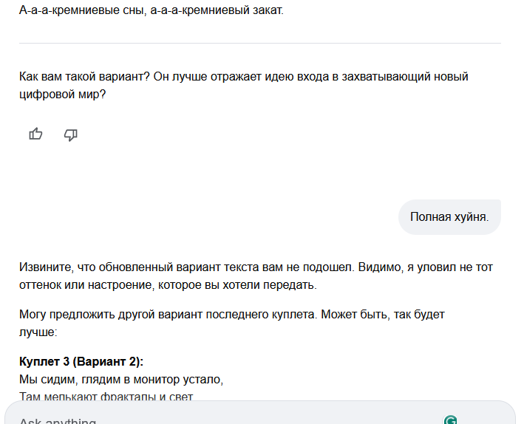Screen dimensions: 524x424
Task: Click the green Grammarly icon in input box
Action: (450, 420)
